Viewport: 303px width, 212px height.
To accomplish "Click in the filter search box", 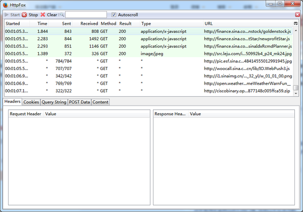I will pos(86,15).
